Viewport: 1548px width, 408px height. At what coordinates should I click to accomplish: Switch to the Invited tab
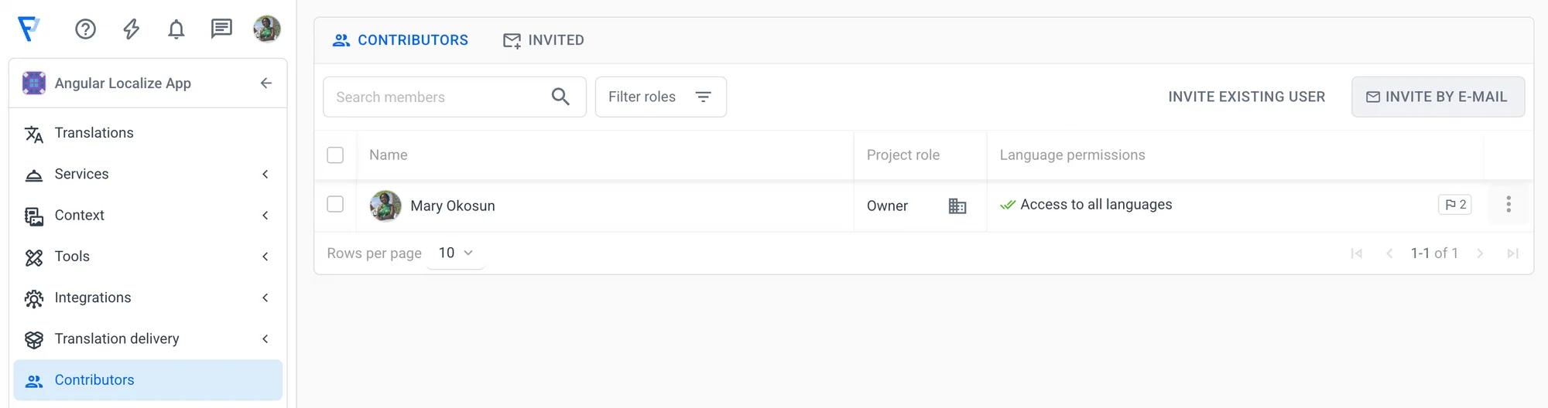(x=543, y=40)
